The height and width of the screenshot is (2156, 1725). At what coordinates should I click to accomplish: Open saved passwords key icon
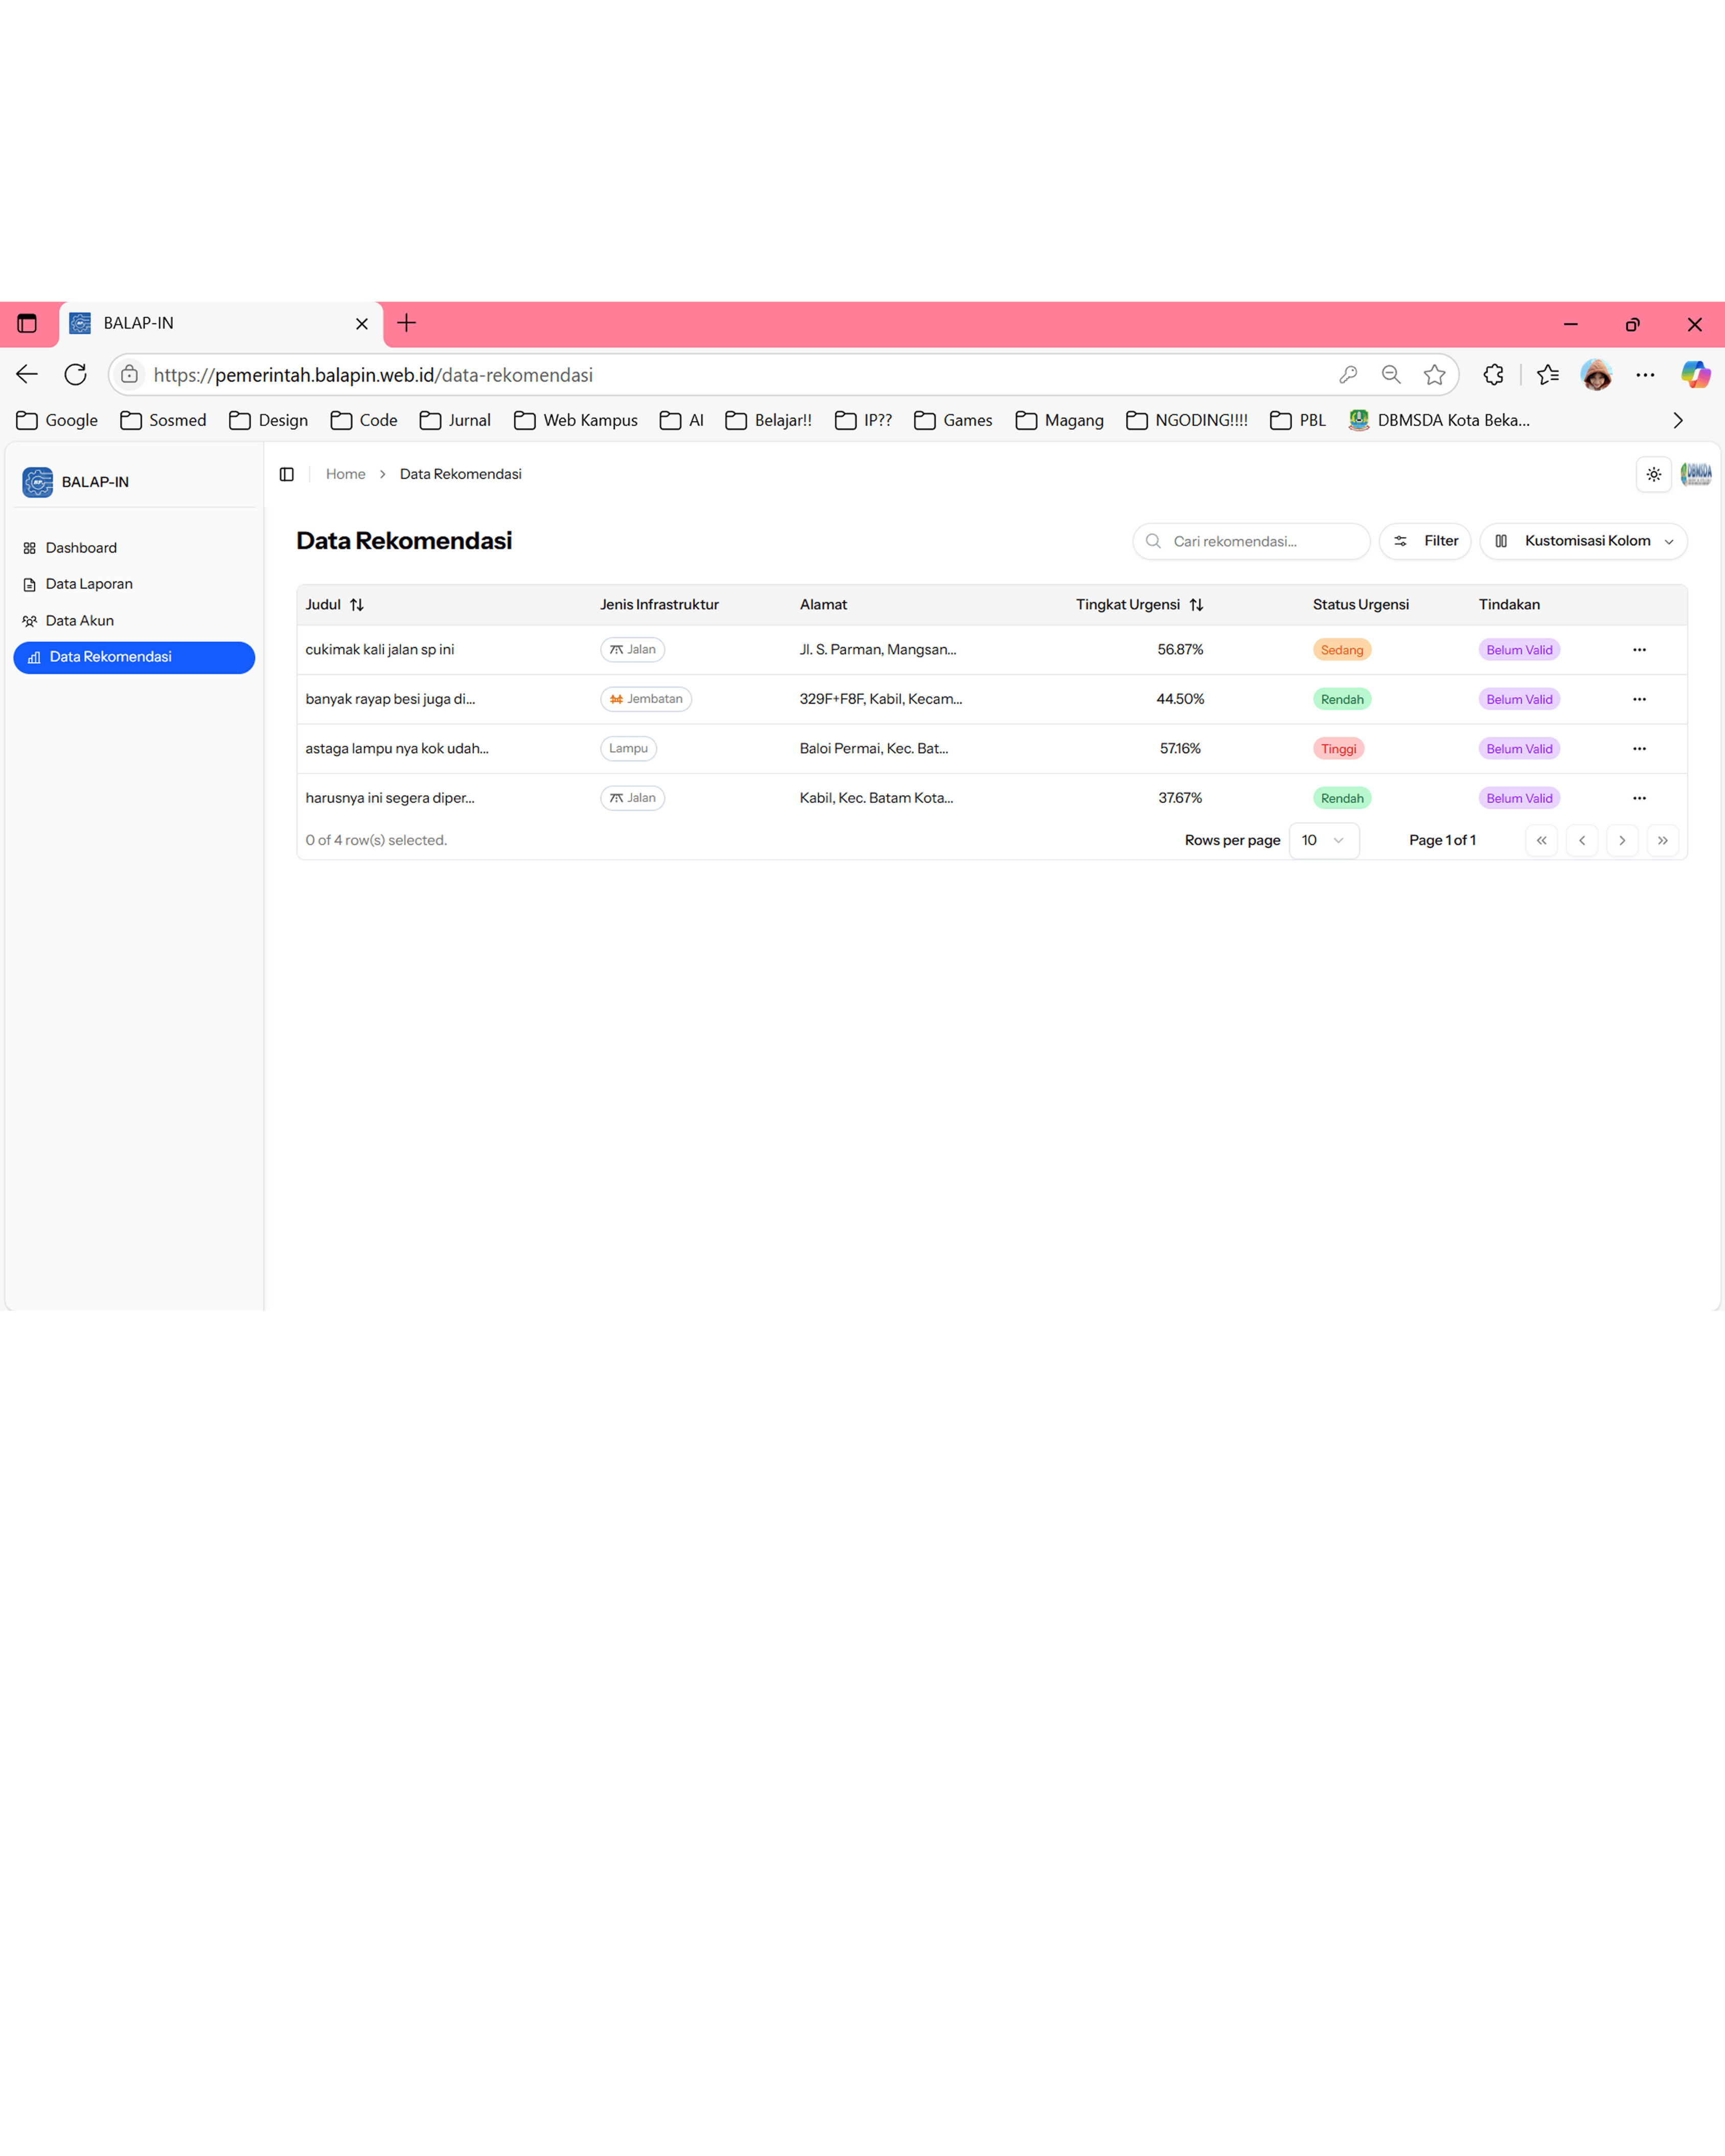tap(1348, 375)
